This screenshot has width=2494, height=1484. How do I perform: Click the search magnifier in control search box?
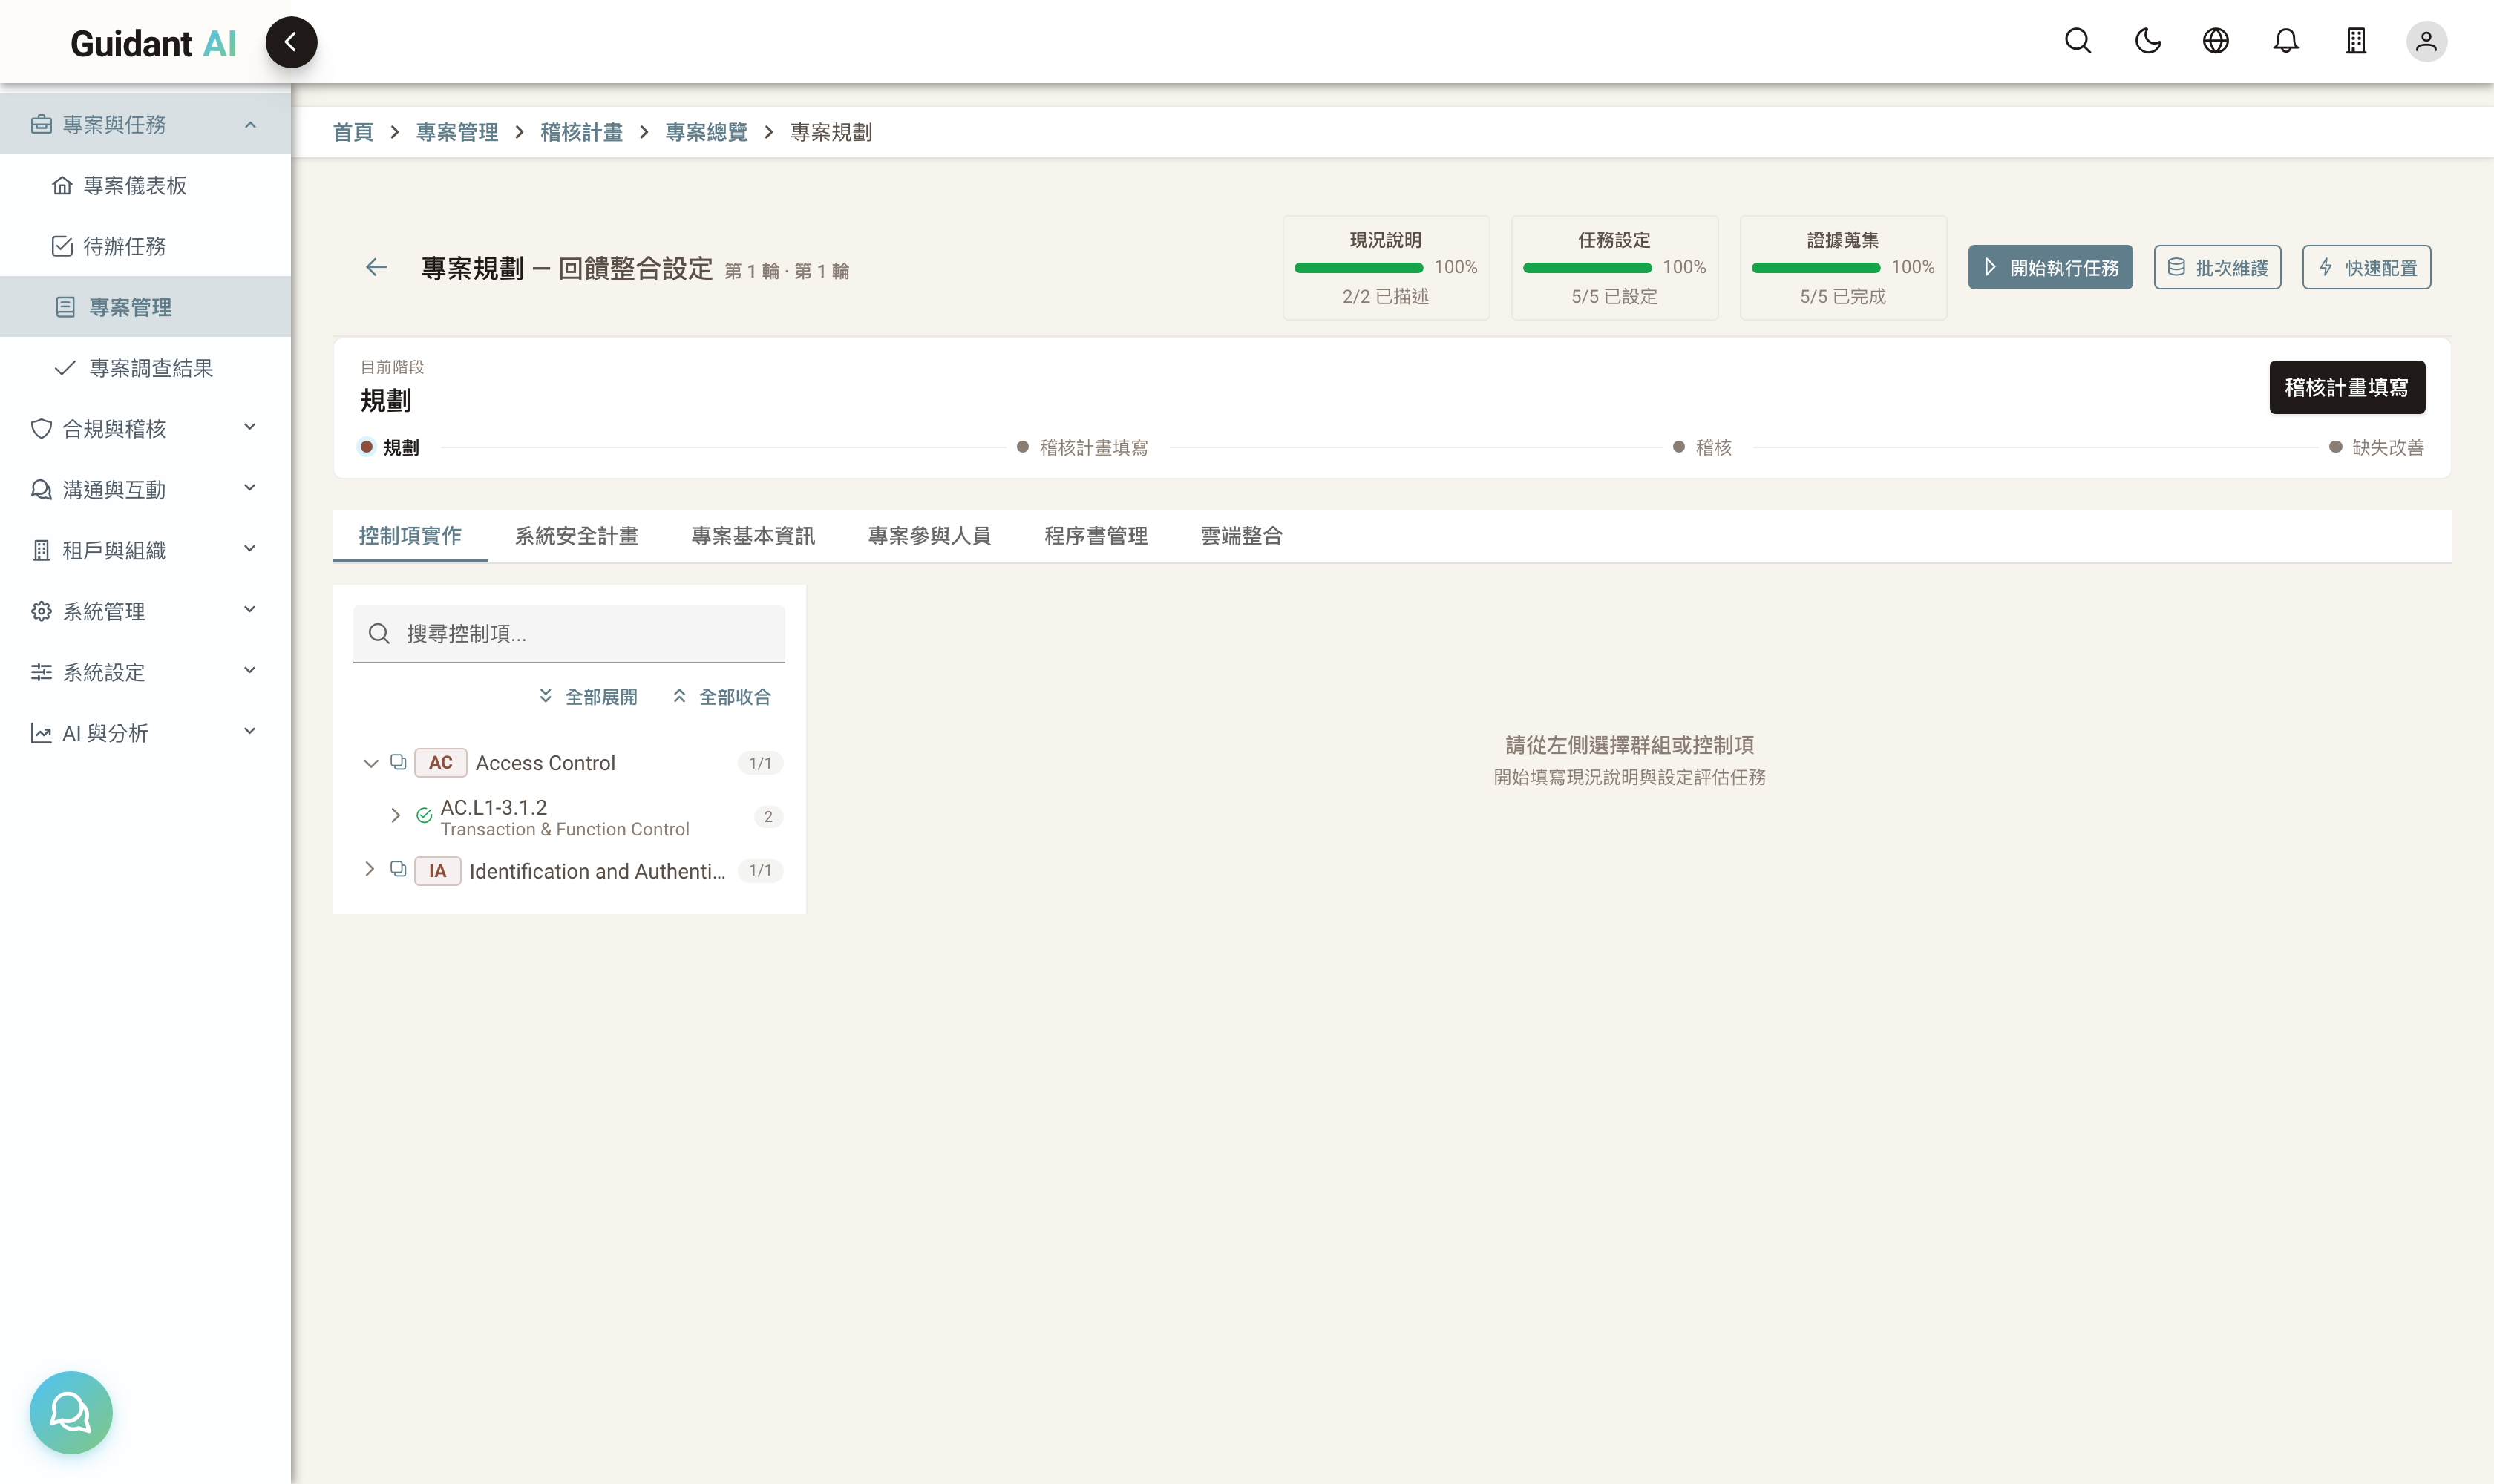coord(379,633)
